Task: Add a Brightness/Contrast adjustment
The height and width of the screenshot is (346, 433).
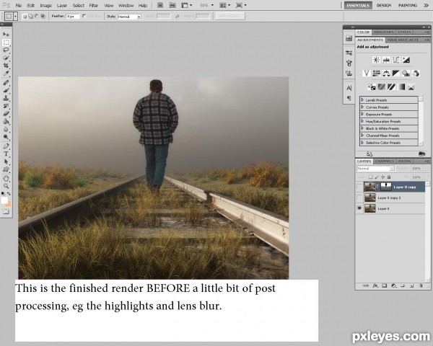Action: [x=376, y=60]
